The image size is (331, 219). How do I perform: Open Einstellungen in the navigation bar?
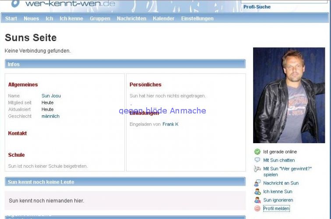pos(197,18)
